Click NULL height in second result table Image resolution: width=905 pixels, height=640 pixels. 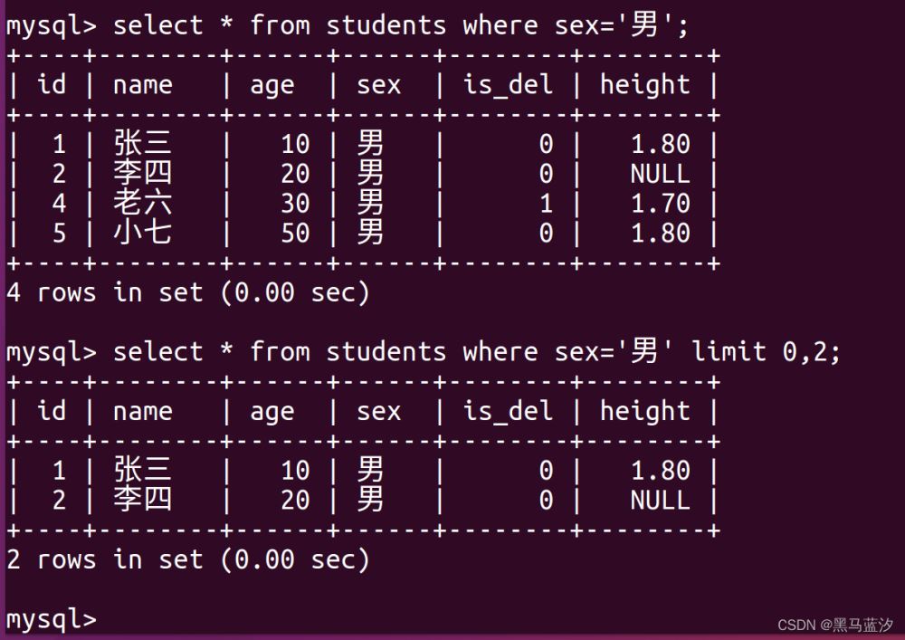(x=661, y=500)
